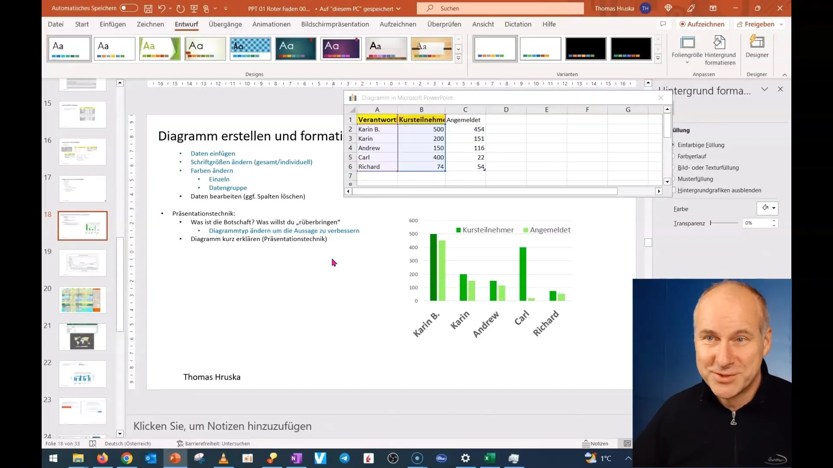Toggle Automatisches Speichern switch
Viewport: 833px width, 468px height.
click(127, 8)
